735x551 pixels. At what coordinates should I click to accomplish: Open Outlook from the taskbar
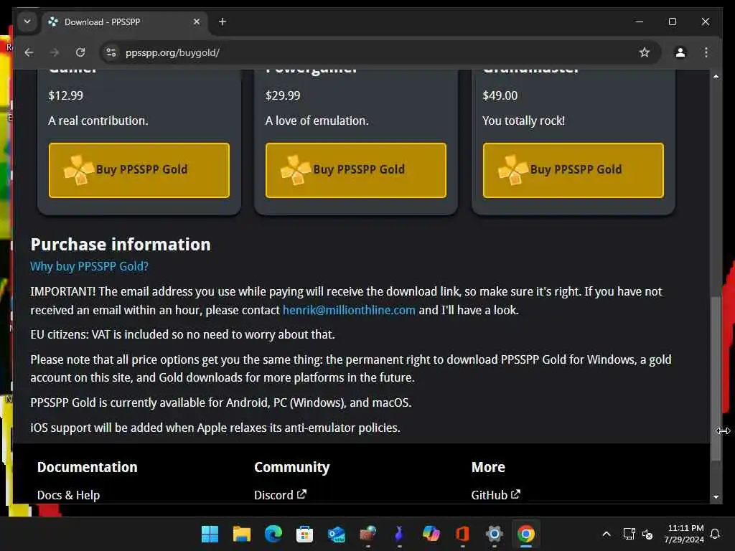pos(337,534)
